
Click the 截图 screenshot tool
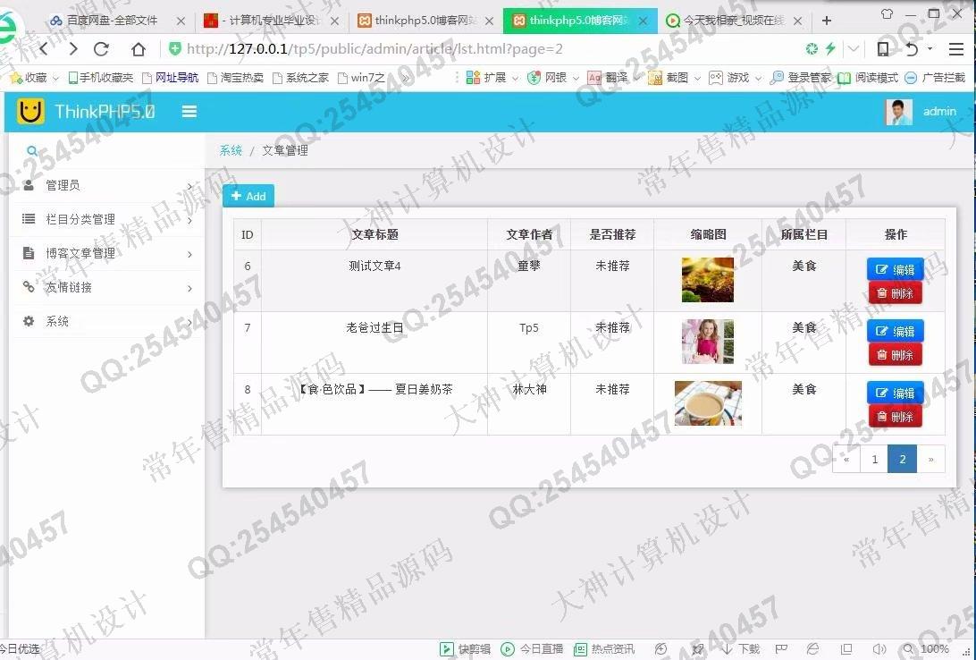(x=669, y=78)
